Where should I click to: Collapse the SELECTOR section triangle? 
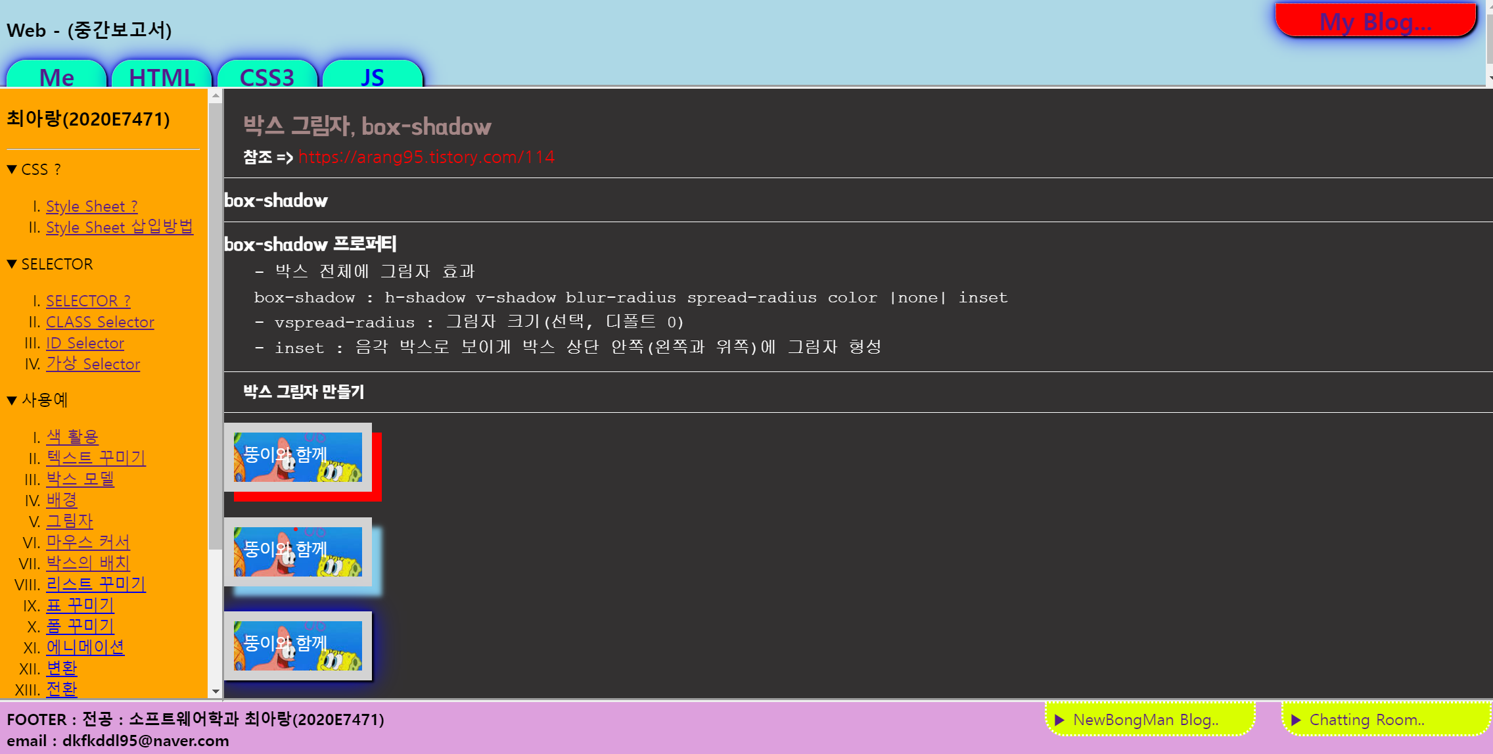[12, 264]
